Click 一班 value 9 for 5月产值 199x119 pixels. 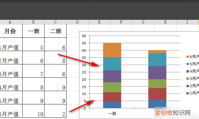pyautogui.click(x=33, y=98)
